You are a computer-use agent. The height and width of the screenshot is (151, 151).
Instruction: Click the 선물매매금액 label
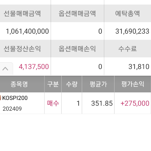click(22, 13)
